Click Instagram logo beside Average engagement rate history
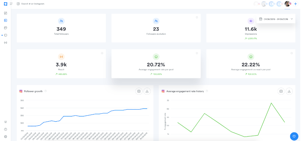The height and width of the screenshot is (141, 301). [163, 91]
